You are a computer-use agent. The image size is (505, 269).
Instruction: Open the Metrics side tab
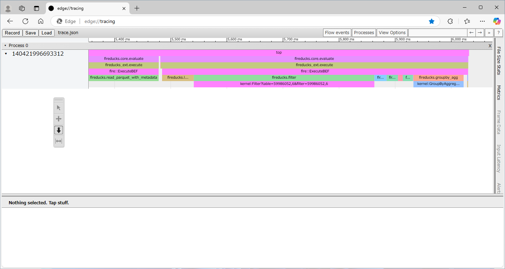tap(499, 93)
